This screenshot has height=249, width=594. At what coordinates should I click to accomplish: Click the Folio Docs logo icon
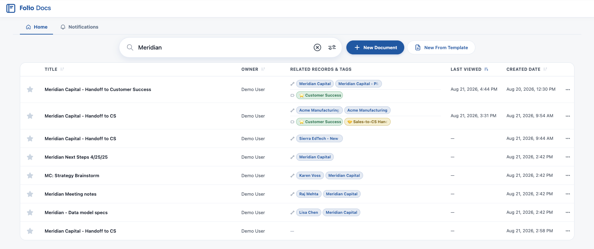tap(11, 8)
